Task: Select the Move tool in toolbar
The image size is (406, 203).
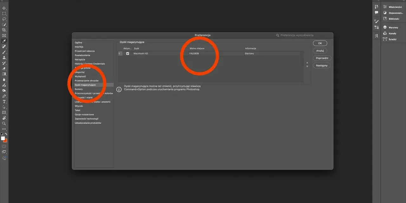Action: [4, 8]
